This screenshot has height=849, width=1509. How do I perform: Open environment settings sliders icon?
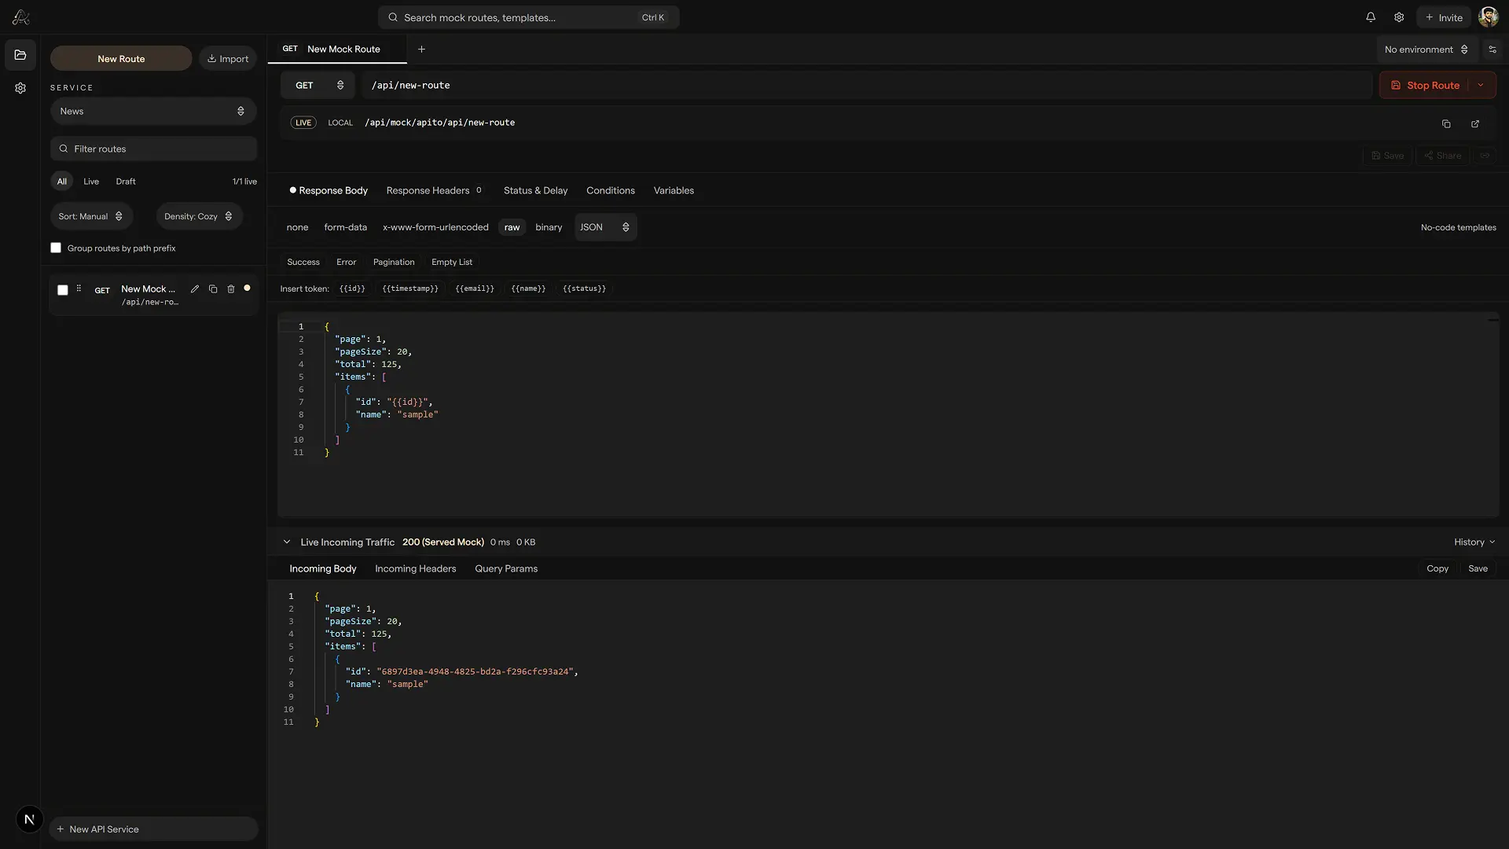pos(1492,50)
